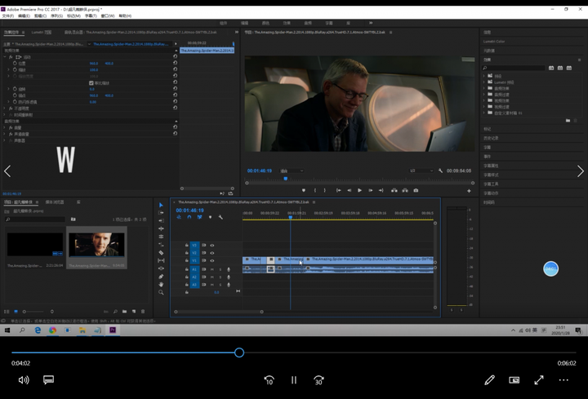Image resolution: width=588 pixels, height=399 pixels.
Task: Add marker button in timeline header
Action: [x=210, y=217]
